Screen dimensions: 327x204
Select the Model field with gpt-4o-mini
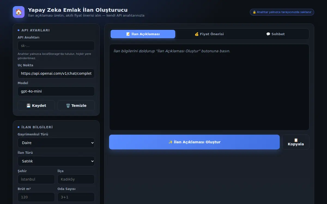[x=56, y=91]
